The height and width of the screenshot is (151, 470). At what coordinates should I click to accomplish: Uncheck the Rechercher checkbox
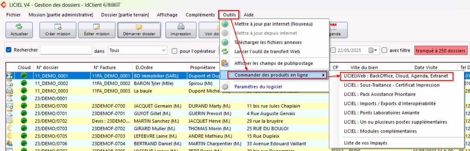pyautogui.click(x=9, y=50)
